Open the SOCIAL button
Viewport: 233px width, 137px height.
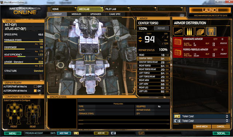(x=221, y=133)
